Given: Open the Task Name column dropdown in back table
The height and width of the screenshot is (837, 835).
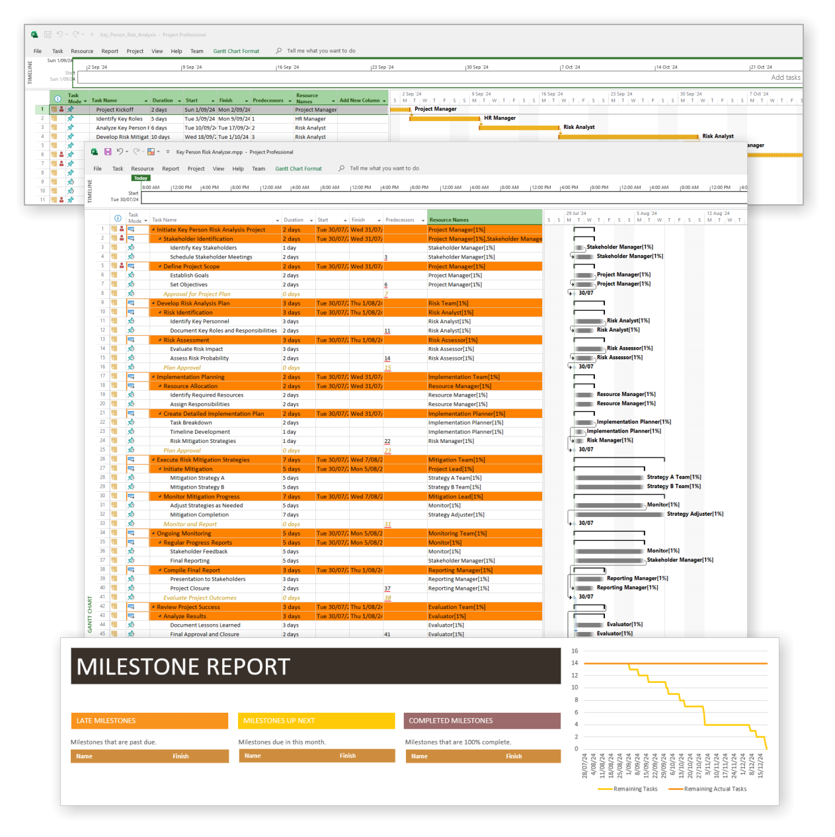Looking at the screenshot, I should click(x=145, y=101).
